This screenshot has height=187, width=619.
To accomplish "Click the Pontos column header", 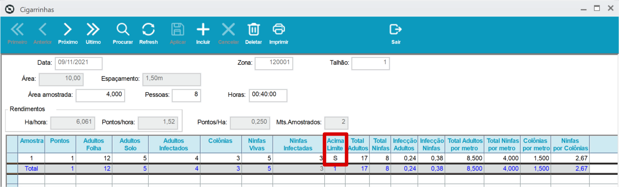I will tap(60, 144).
